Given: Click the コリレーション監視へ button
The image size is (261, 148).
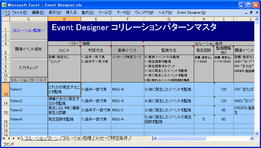Looking at the screenshot, I should point(29,31).
